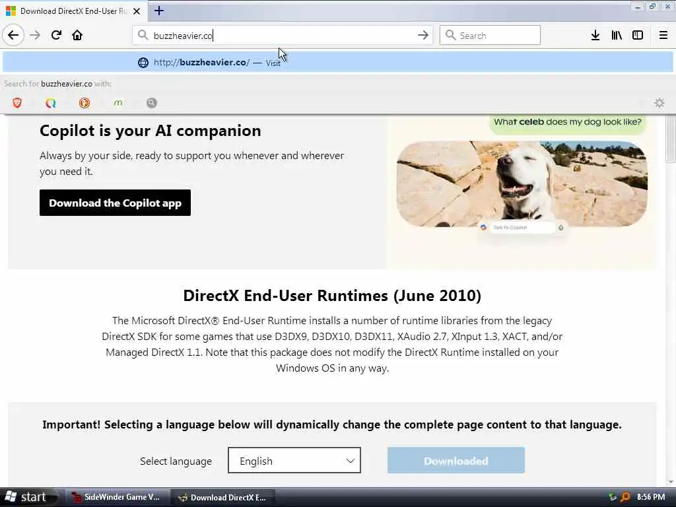Open a new browser tab
Image resolution: width=676 pixels, height=507 pixels.
159,11
